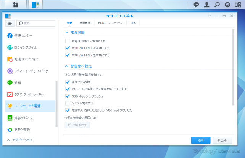
Task: Switch to the 全般 tab
Action: [x=69, y=23]
